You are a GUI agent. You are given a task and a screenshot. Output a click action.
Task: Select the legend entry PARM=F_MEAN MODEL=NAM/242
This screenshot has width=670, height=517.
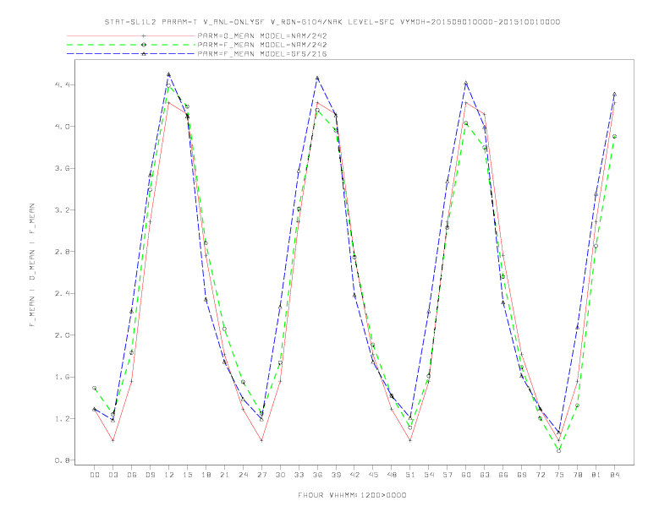tap(262, 45)
